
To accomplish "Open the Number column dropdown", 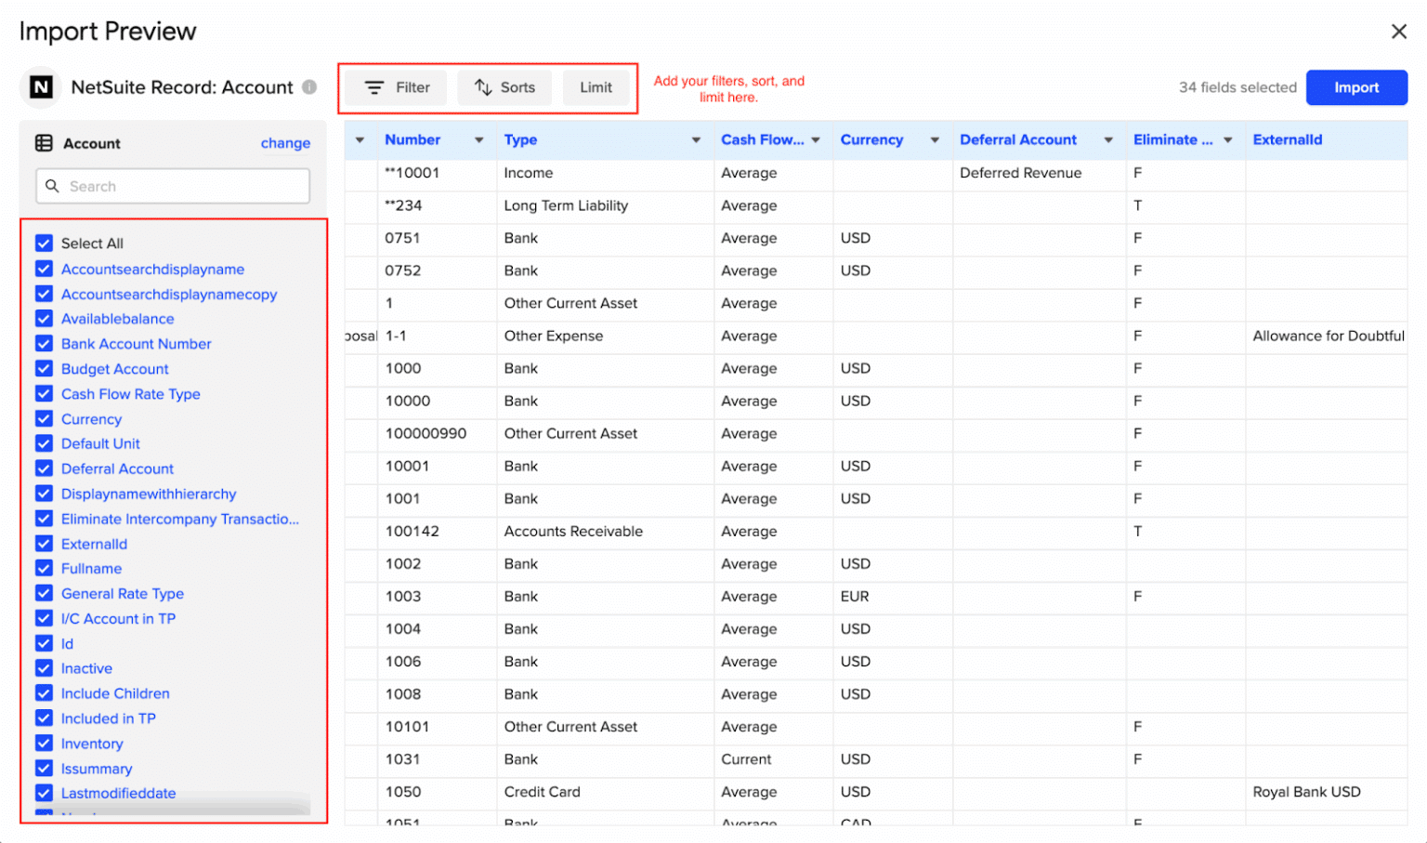I will coord(478,139).
